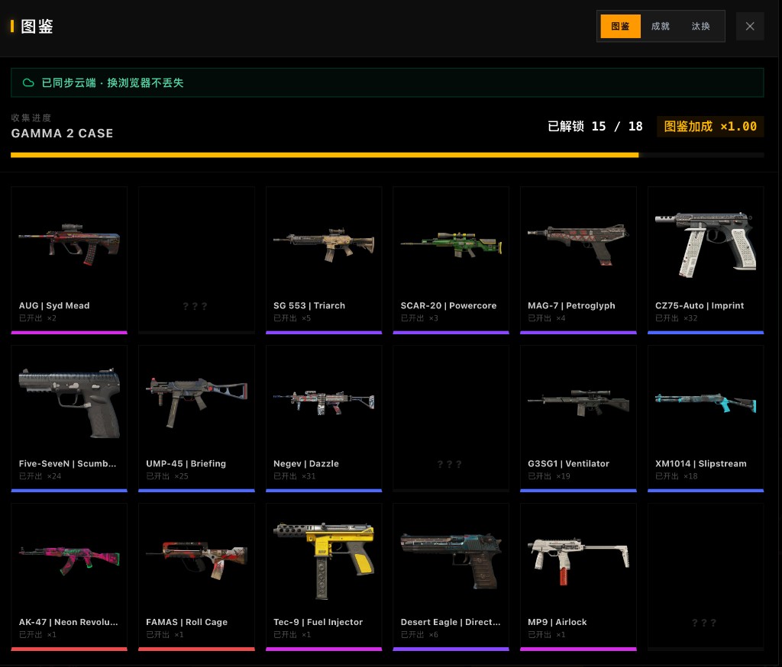Click the AUG | Syd Mead name
782x667 pixels.
54,305
